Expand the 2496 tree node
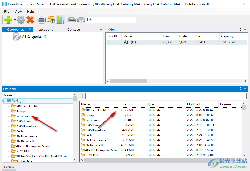The image size is (250, 171). pyautogui.click(x=9, y=131)
